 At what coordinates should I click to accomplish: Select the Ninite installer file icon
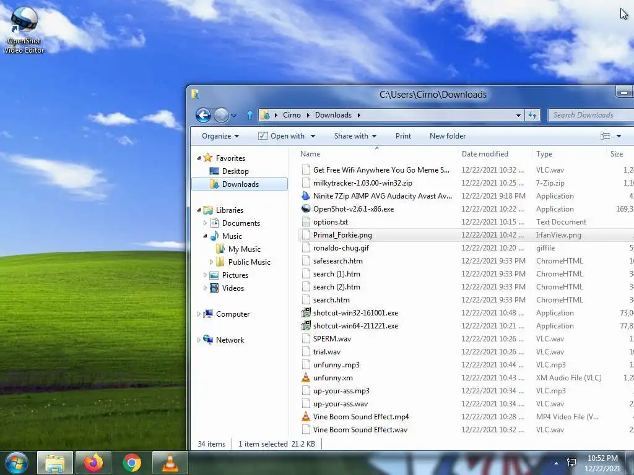pos(306,196)
